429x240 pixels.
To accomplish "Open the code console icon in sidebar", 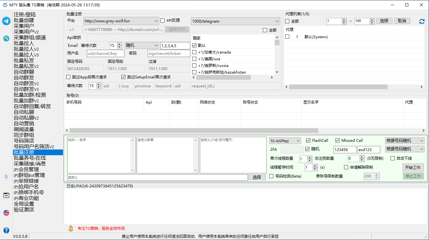I will coord(6,195).
